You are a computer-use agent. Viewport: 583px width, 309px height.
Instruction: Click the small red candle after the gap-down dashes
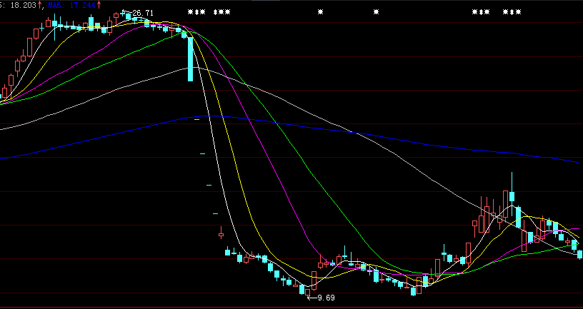tap(221, 234)
